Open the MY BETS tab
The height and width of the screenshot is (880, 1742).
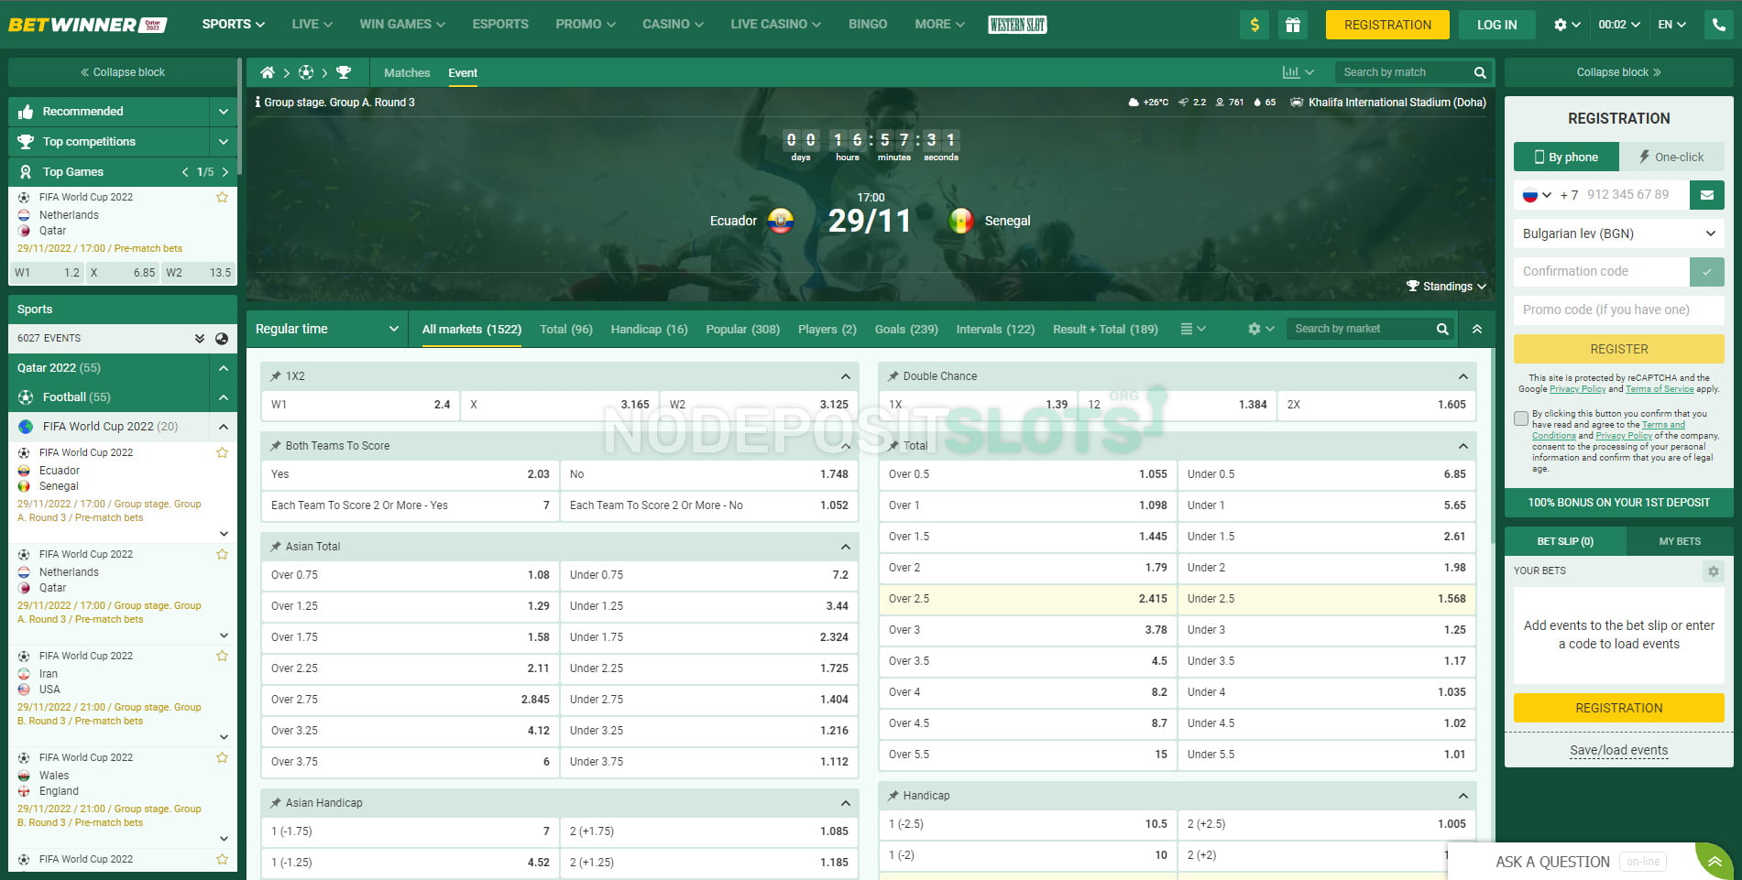(1680, 541)
